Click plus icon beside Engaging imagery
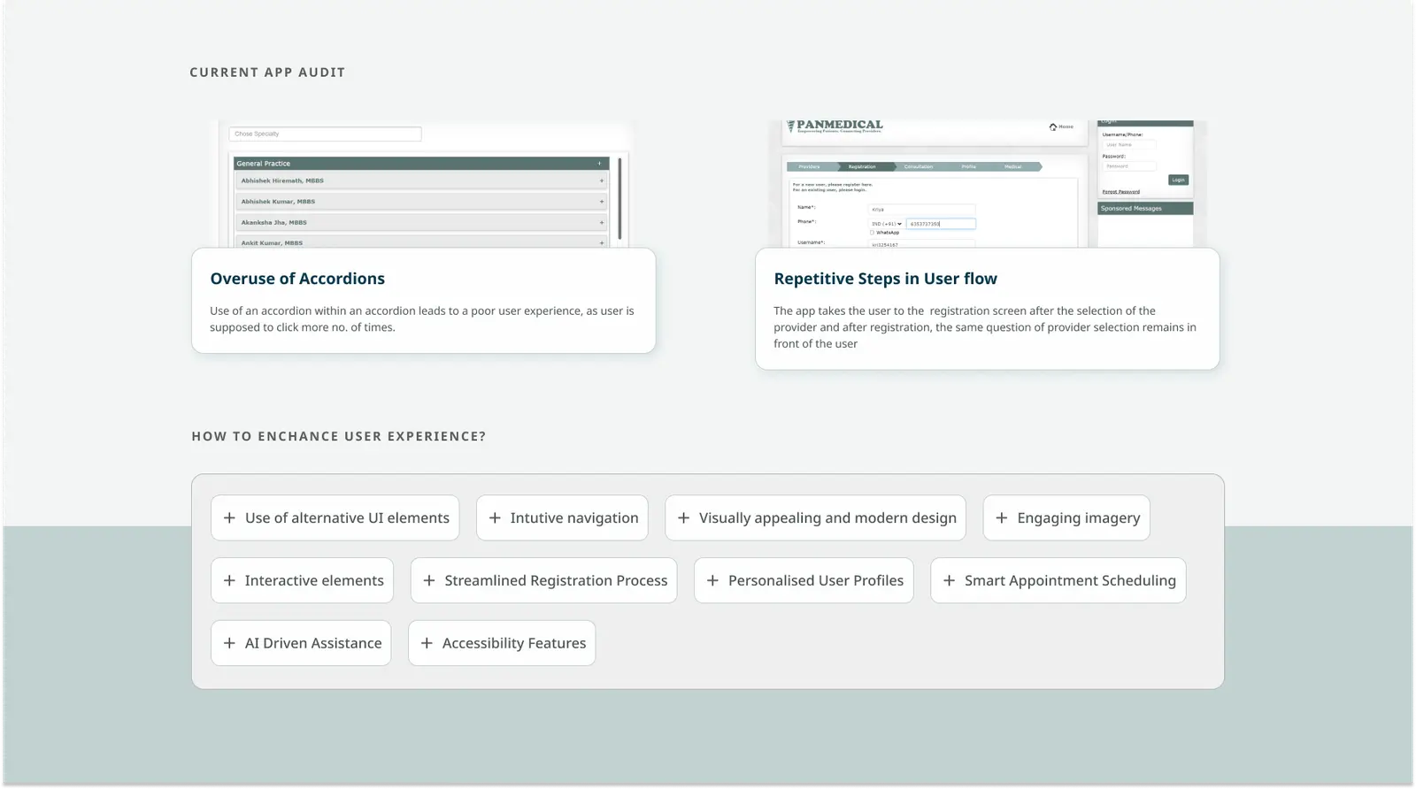This screenshot has height=789, width=1416. click(x=1002, y=517)
